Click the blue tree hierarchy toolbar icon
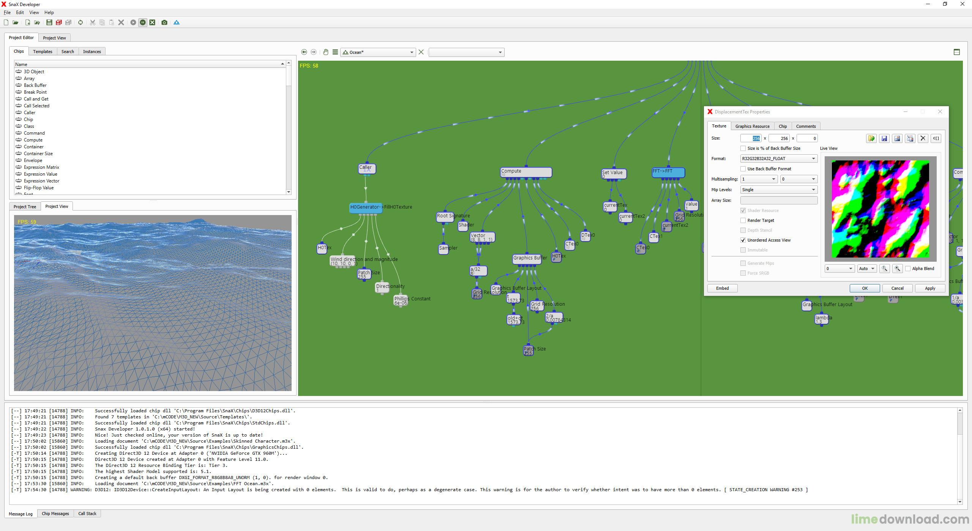Image resolution: width=972 pixels, height=531 pixels. click(177, 23)
